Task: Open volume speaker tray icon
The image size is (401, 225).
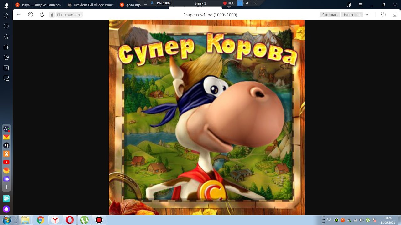Action: coord(362,220)
